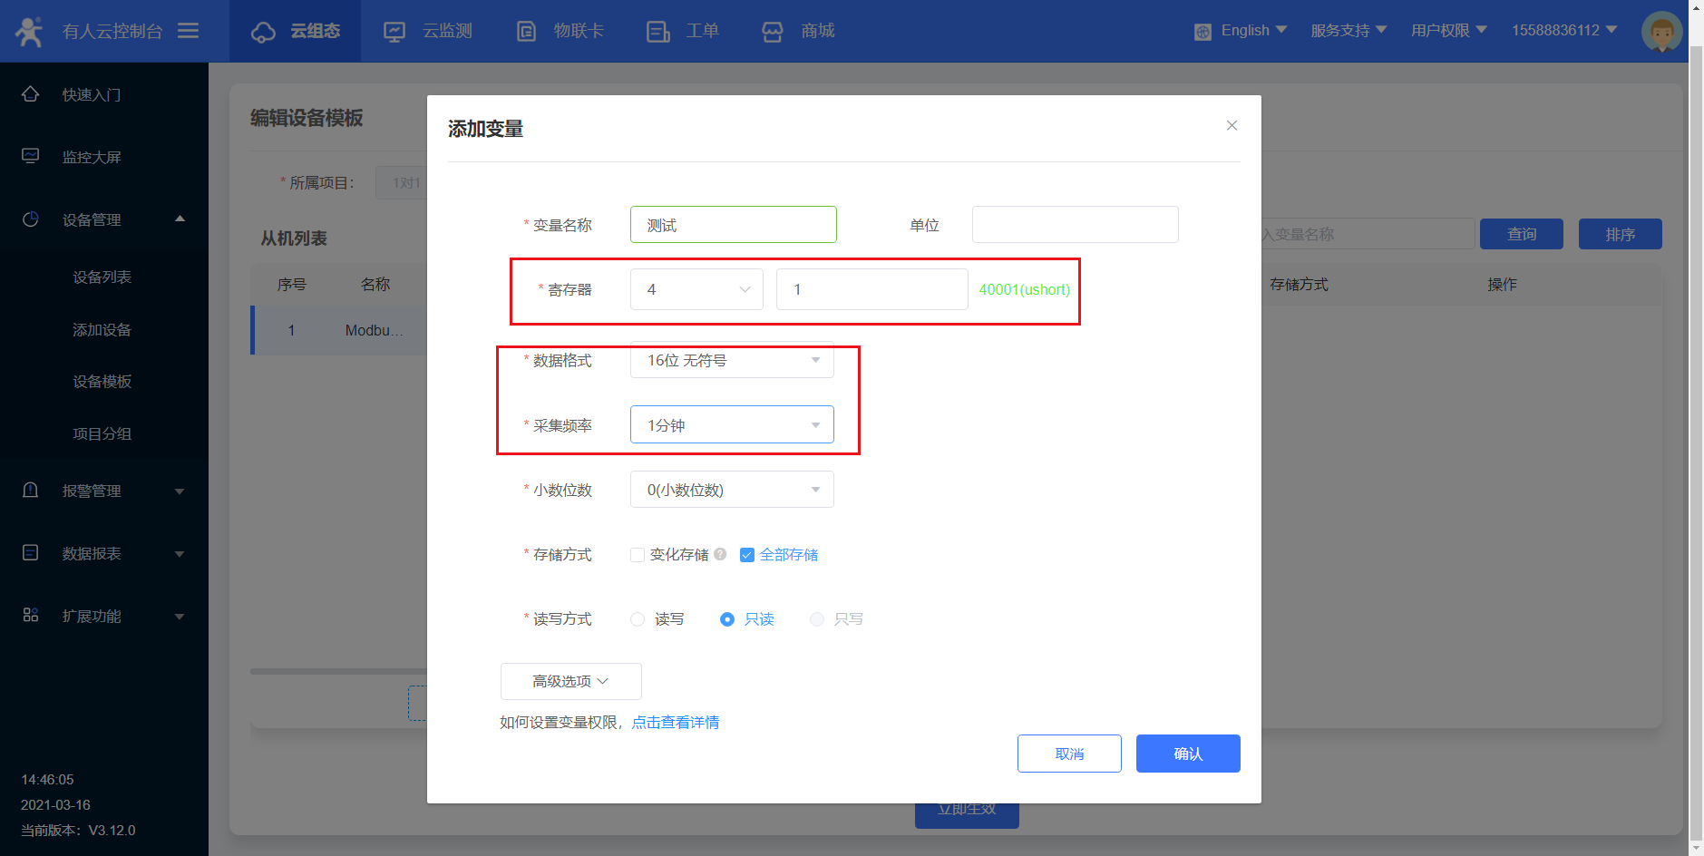Open the register type dropdown showing 4

click(x=696, y=289)
